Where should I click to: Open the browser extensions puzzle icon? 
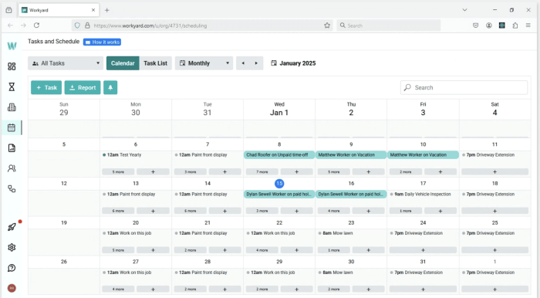click(x=515, y=25)
